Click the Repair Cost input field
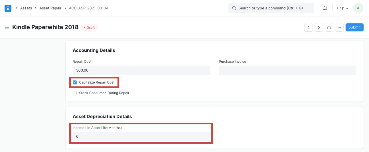Image resolution: width=369 pixels, height=152 pixels. click(141, 70)
